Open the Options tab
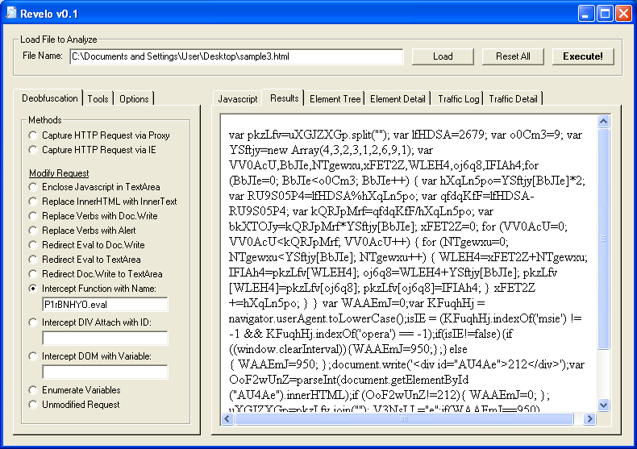Image resolution: width=637 pixels, height=449 pixels. click(x=134, y=99)
